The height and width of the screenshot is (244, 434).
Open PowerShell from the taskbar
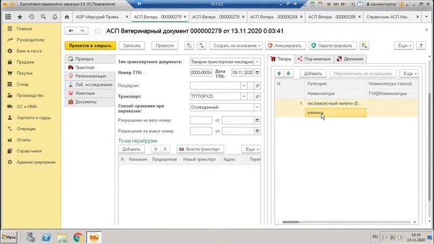tap(46, 237)
